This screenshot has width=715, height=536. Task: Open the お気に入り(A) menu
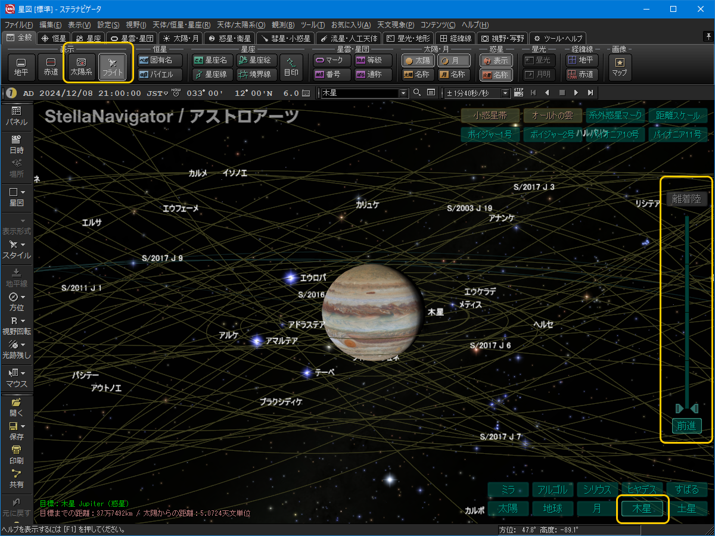pyautogui.click(x=350, y=25)
